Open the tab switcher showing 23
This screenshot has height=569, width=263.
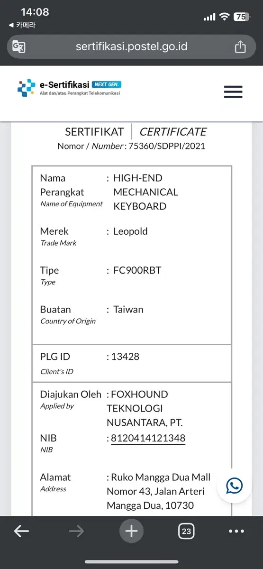186,532
